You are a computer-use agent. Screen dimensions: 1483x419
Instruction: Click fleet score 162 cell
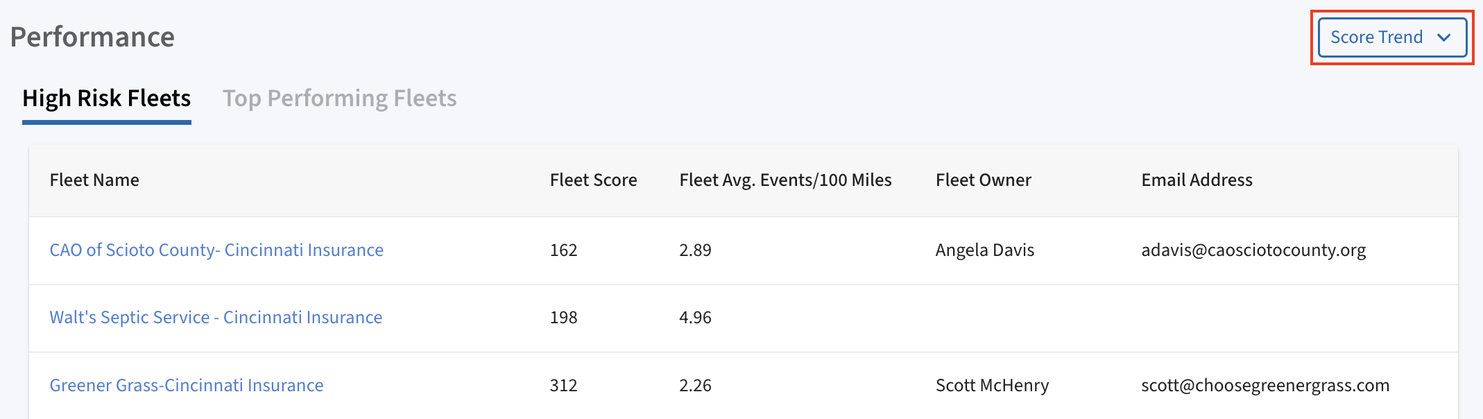click(563, 250)
